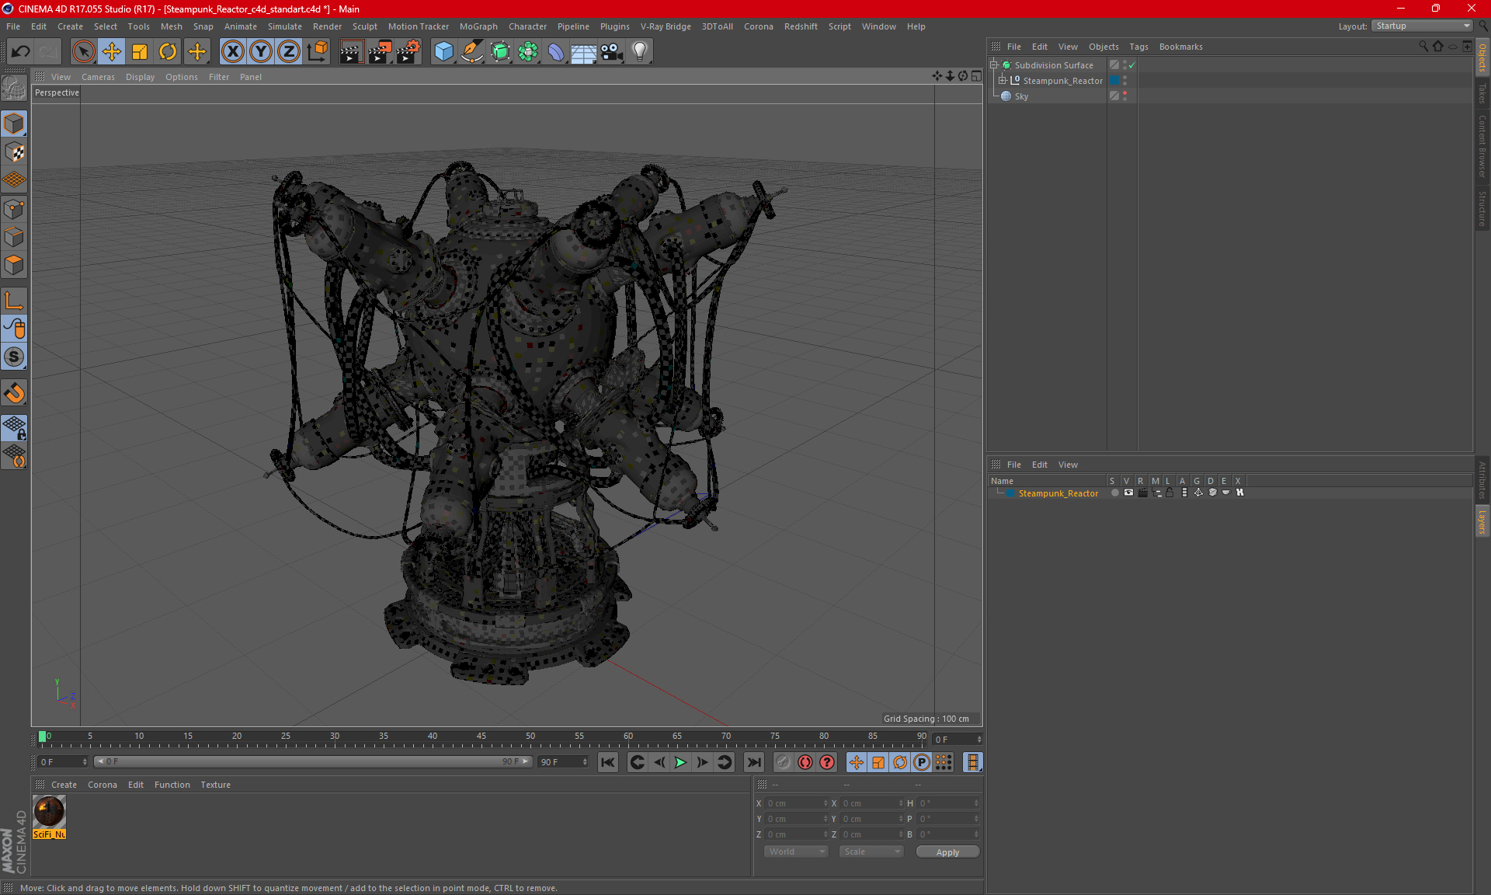Open the Simulate menu
The width and height of the screenshot is (1491, 895).
tap(285, 26)
